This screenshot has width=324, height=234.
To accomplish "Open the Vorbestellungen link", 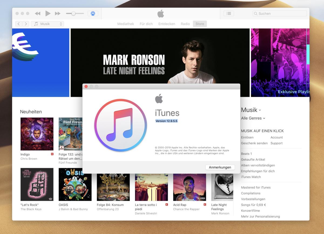I will pyautogui.click(x=253, y=199).
